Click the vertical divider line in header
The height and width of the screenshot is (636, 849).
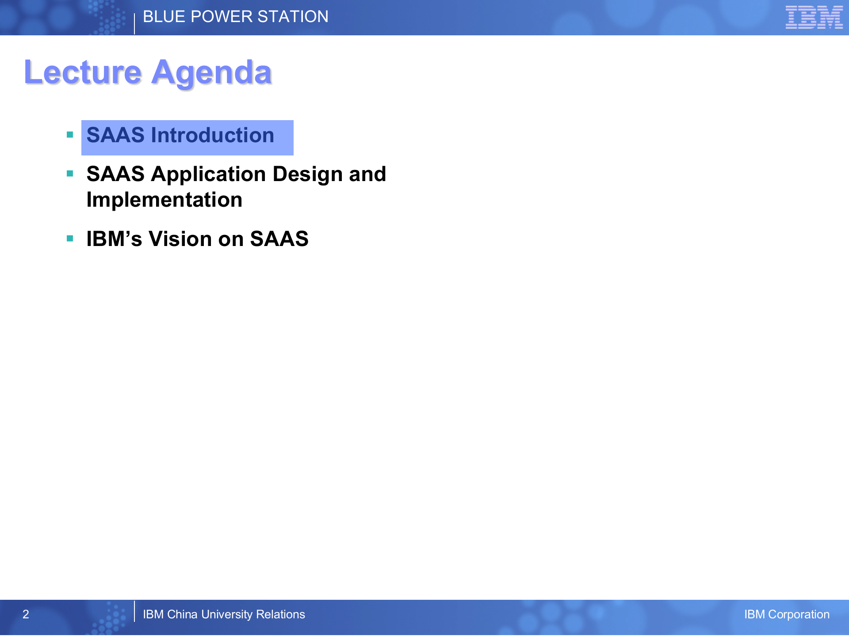coord(134,23)
